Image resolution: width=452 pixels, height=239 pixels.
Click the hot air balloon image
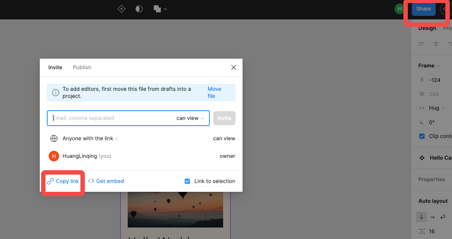point(175,209)
